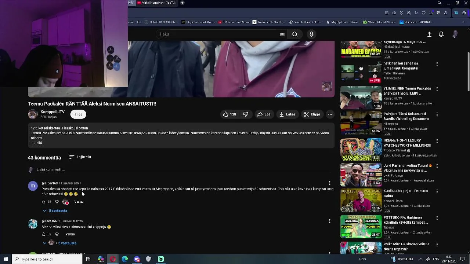Open Mighty Ducks bookmark
Viewport: 470px width, 264px height.
coord(343,22)
